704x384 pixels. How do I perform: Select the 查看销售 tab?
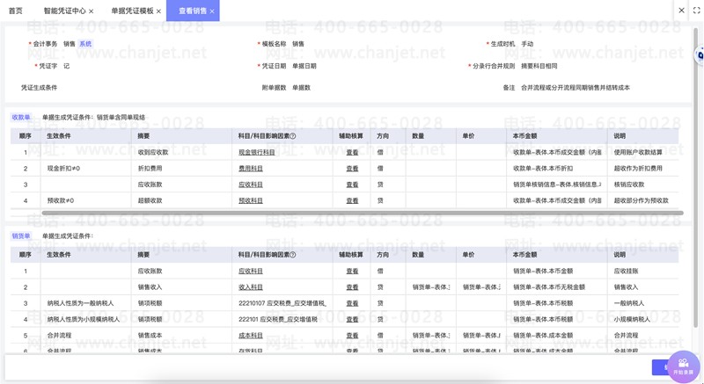193,11
